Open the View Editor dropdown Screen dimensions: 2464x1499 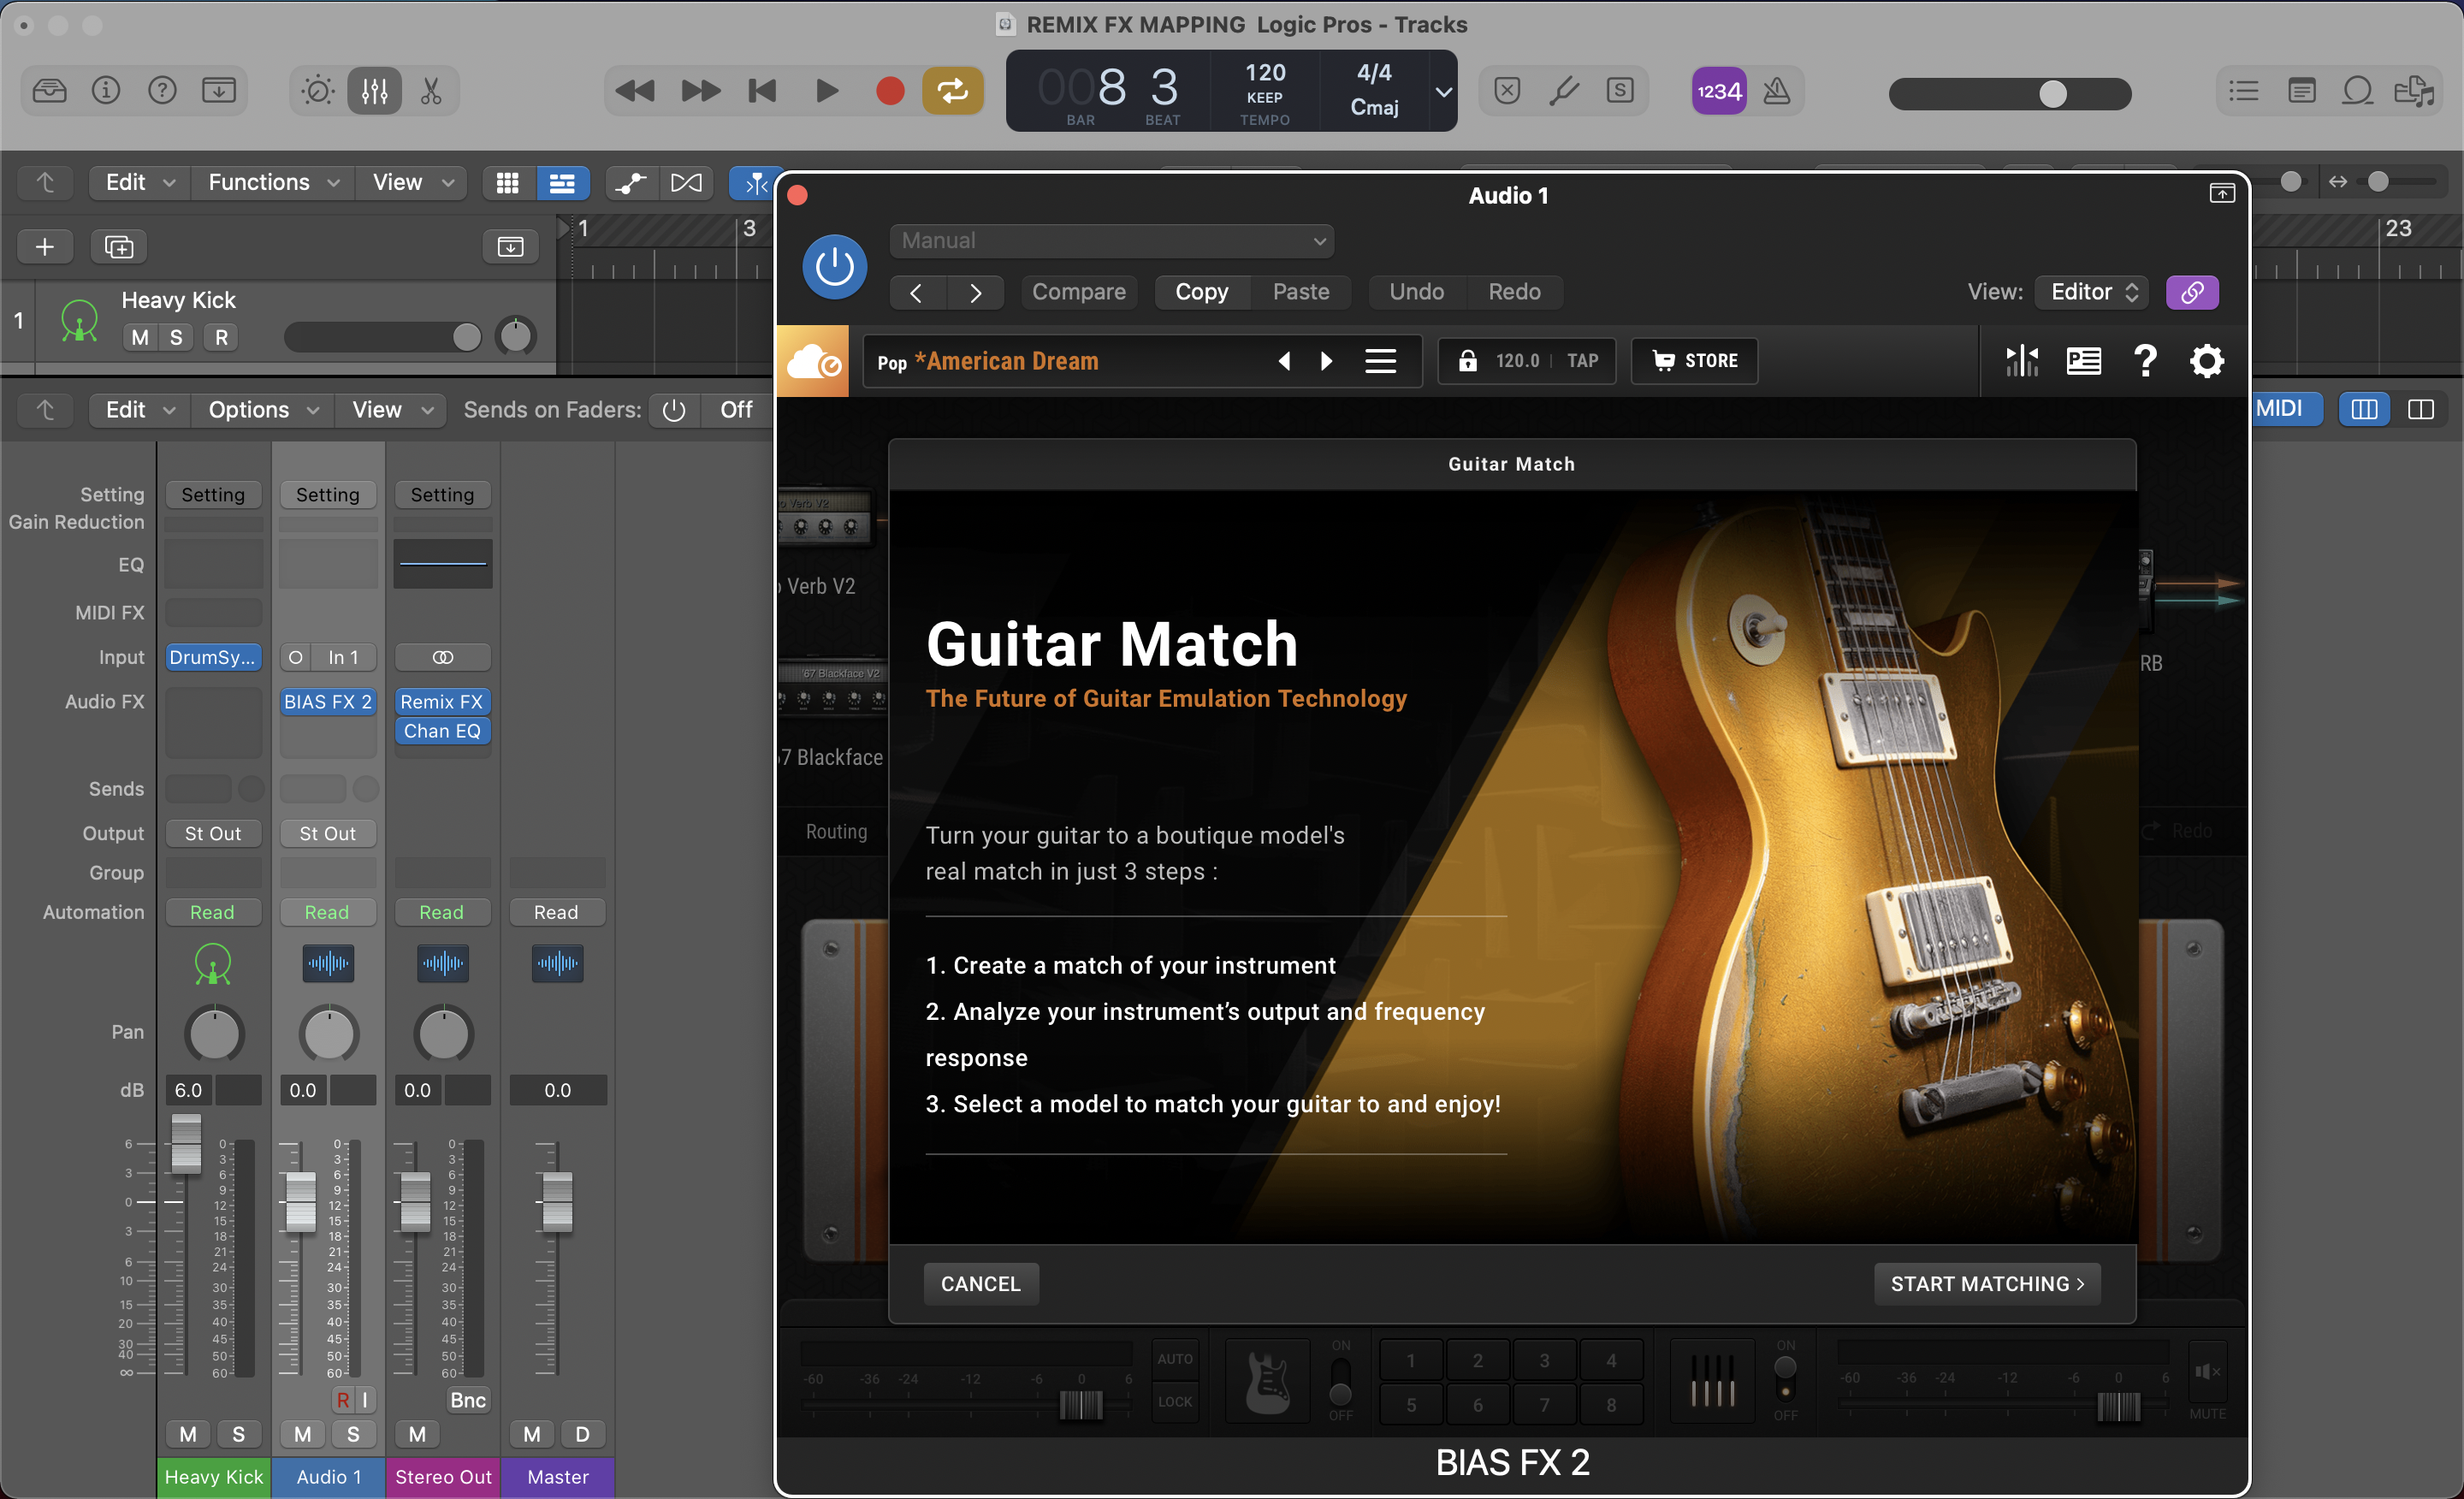tap(2092, 292)
